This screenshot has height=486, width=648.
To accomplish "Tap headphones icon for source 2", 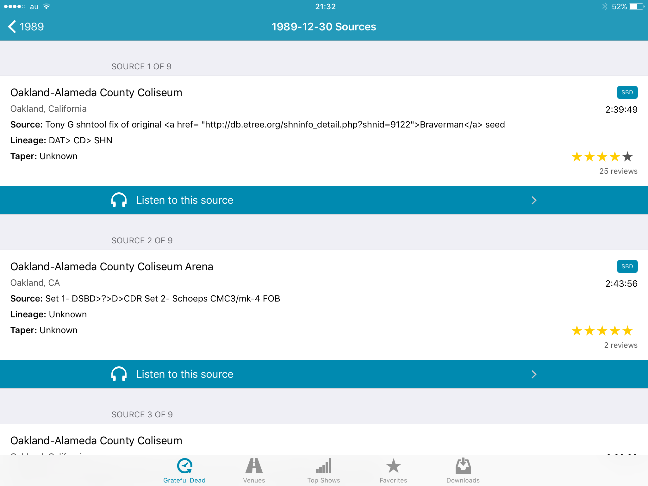I will point(119,374).
